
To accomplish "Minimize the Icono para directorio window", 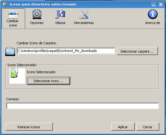I will click(x=154, y=4).
